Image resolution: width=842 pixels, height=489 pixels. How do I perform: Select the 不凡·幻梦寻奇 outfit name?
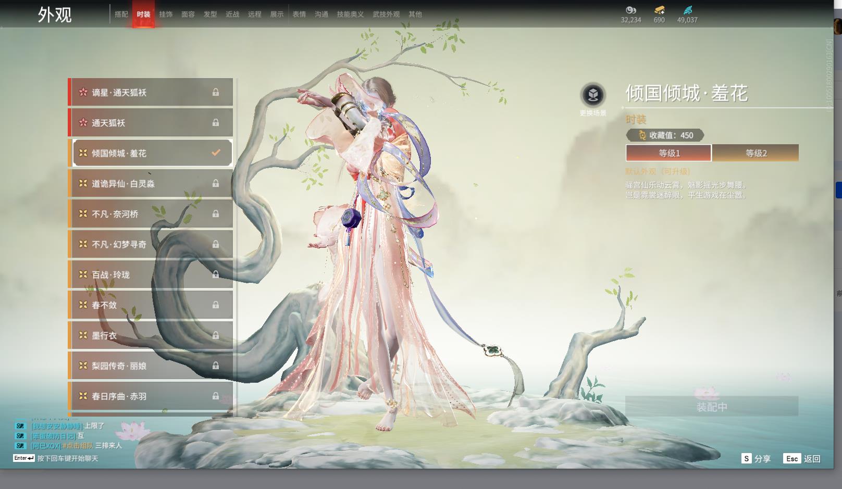point(119,244)
